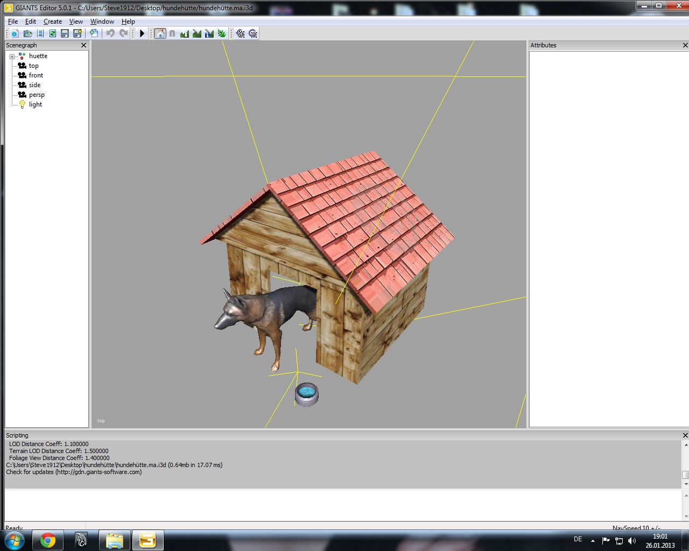Open the Create menu
Image resolution: width=689 pixels, height=551 pixels.
(53, 22)
